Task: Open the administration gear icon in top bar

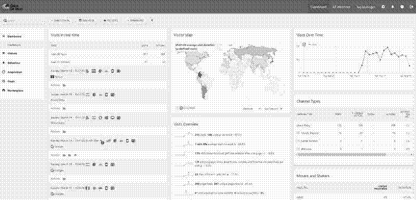Action: [x=383, y=7]
